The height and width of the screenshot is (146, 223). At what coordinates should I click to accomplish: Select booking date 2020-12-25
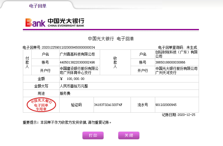pyautogui.click(x=186, y=115)
